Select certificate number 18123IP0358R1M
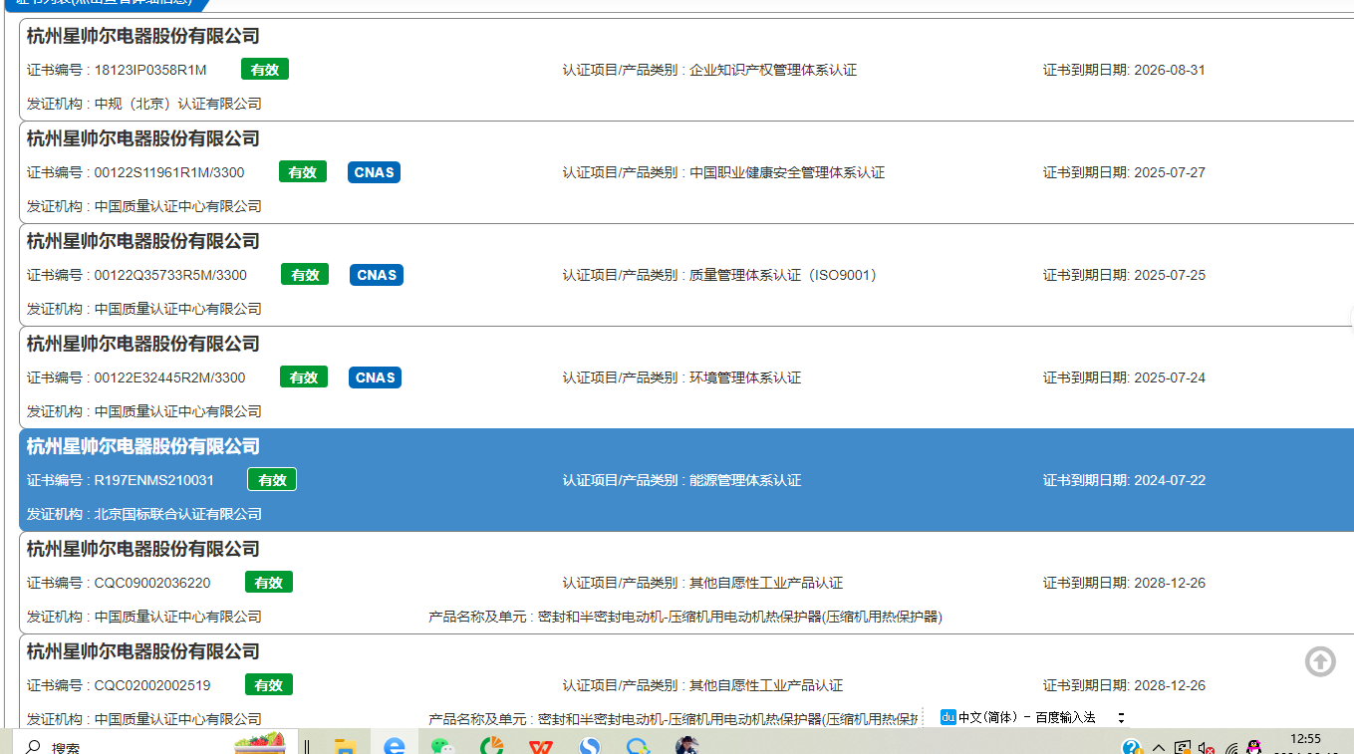This screenshot has width=1354, height=754. point(150,70)
